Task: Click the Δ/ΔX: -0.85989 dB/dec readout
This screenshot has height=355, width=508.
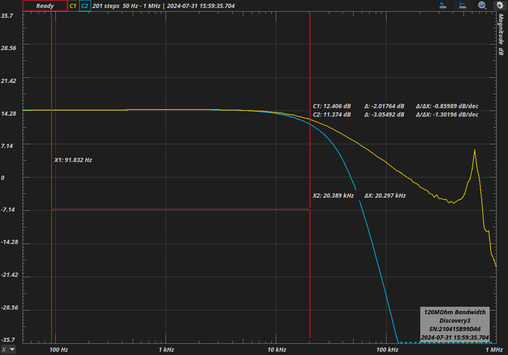Action: pyautogui.click(x=447, y=106)
